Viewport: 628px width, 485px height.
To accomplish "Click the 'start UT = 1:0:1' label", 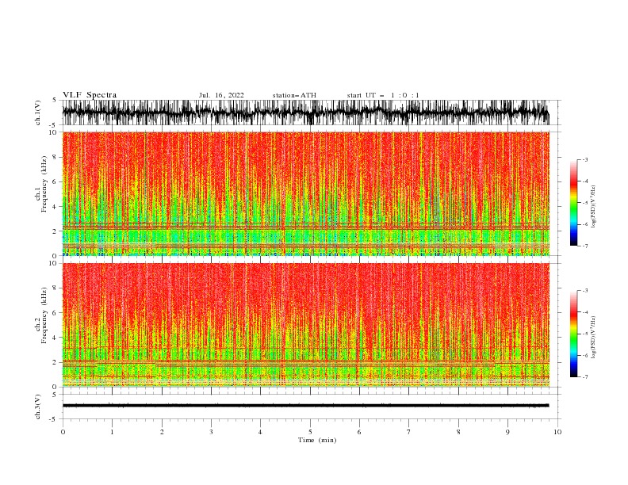I will coord(383,95).
